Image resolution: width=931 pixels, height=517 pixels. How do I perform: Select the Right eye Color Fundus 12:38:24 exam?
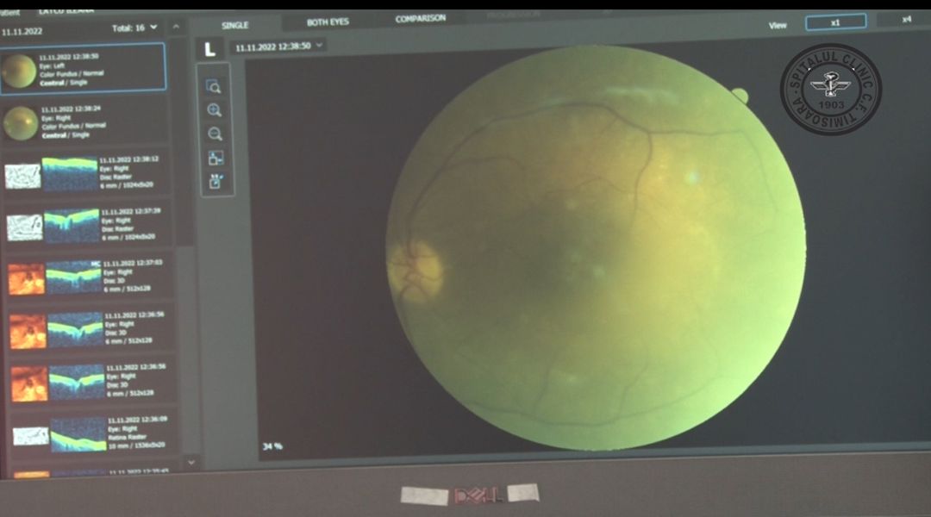[x=84, y=122]
